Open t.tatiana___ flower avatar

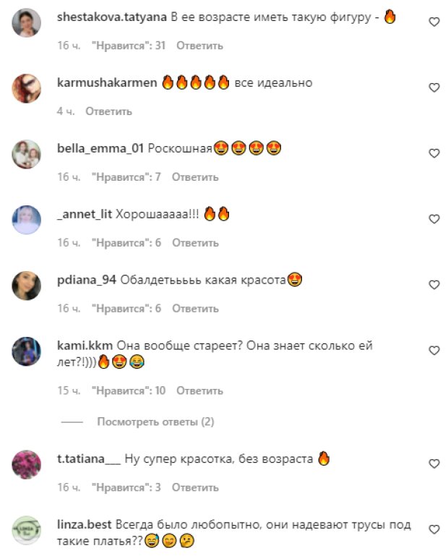[x=27, y=464]
